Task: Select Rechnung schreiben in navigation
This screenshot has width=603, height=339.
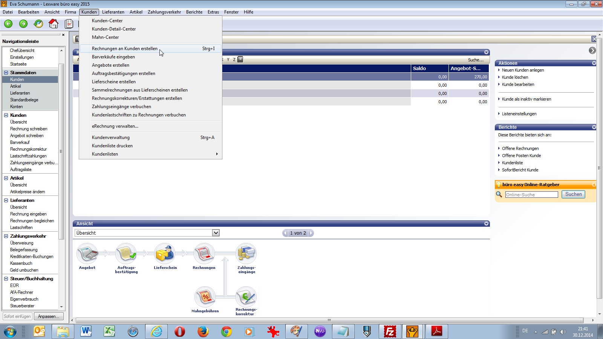Action: pyautogui.click(x=29, y=129)
